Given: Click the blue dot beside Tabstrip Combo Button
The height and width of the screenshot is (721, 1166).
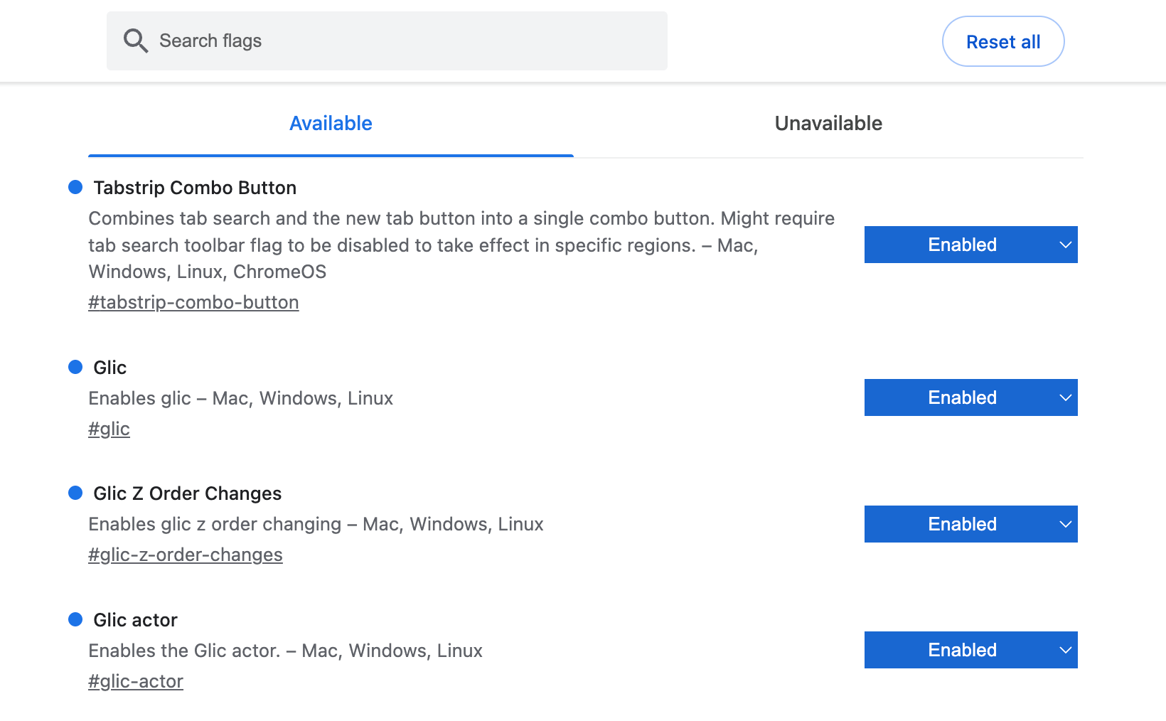Looking at the screenshot, I should click(x=76, y=187).
